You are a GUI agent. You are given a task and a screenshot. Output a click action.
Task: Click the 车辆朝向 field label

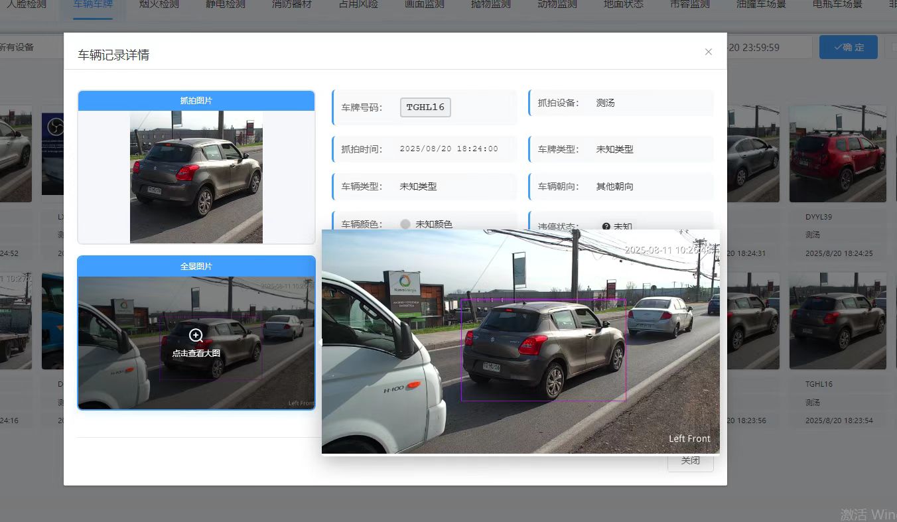tap(558, 186)
